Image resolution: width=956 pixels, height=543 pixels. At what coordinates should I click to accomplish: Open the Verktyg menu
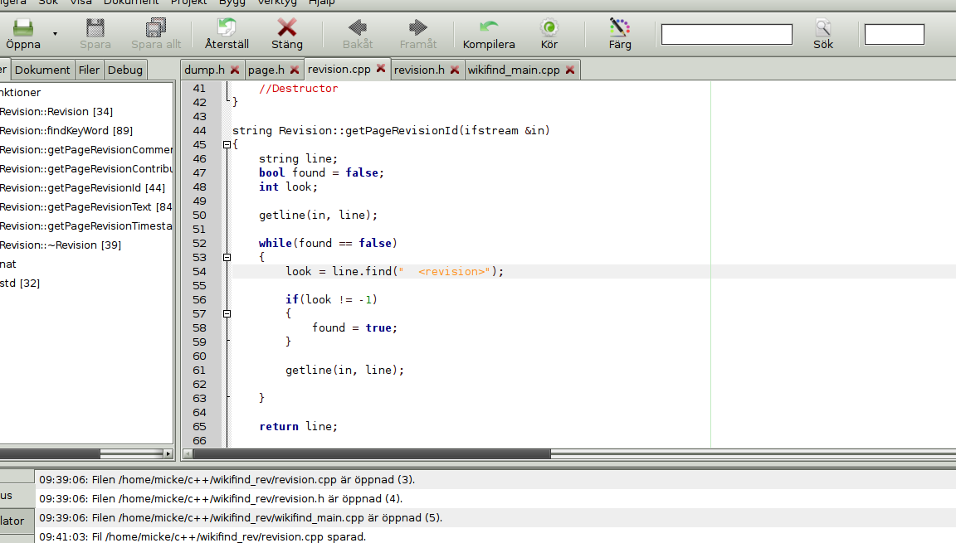pyautogui.click(x=277, y=3)
